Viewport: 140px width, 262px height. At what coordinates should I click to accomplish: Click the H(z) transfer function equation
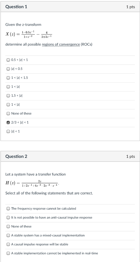pos(32,183)
